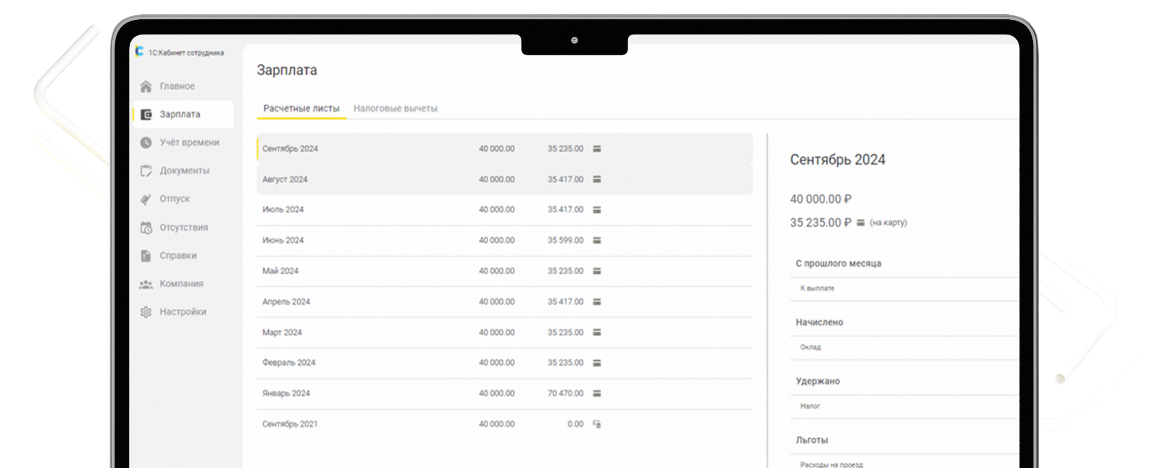Click payment icon in Сентябрь 2021 row
Image resolution: width=1159 pixels, height=468 pixels.
coord(597,424)
